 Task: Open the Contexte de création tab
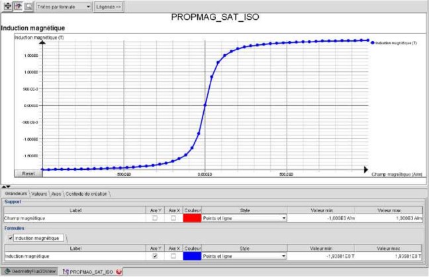(87, 194)
